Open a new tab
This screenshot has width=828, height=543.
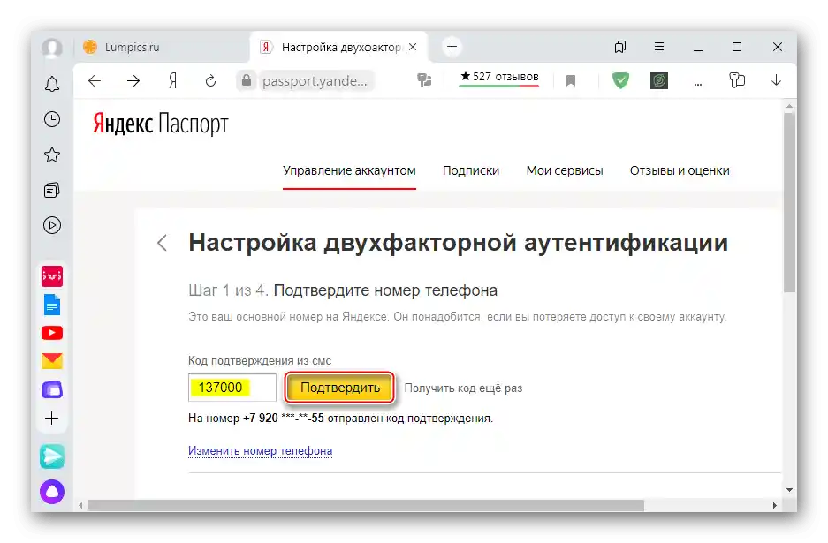point(452,47)
